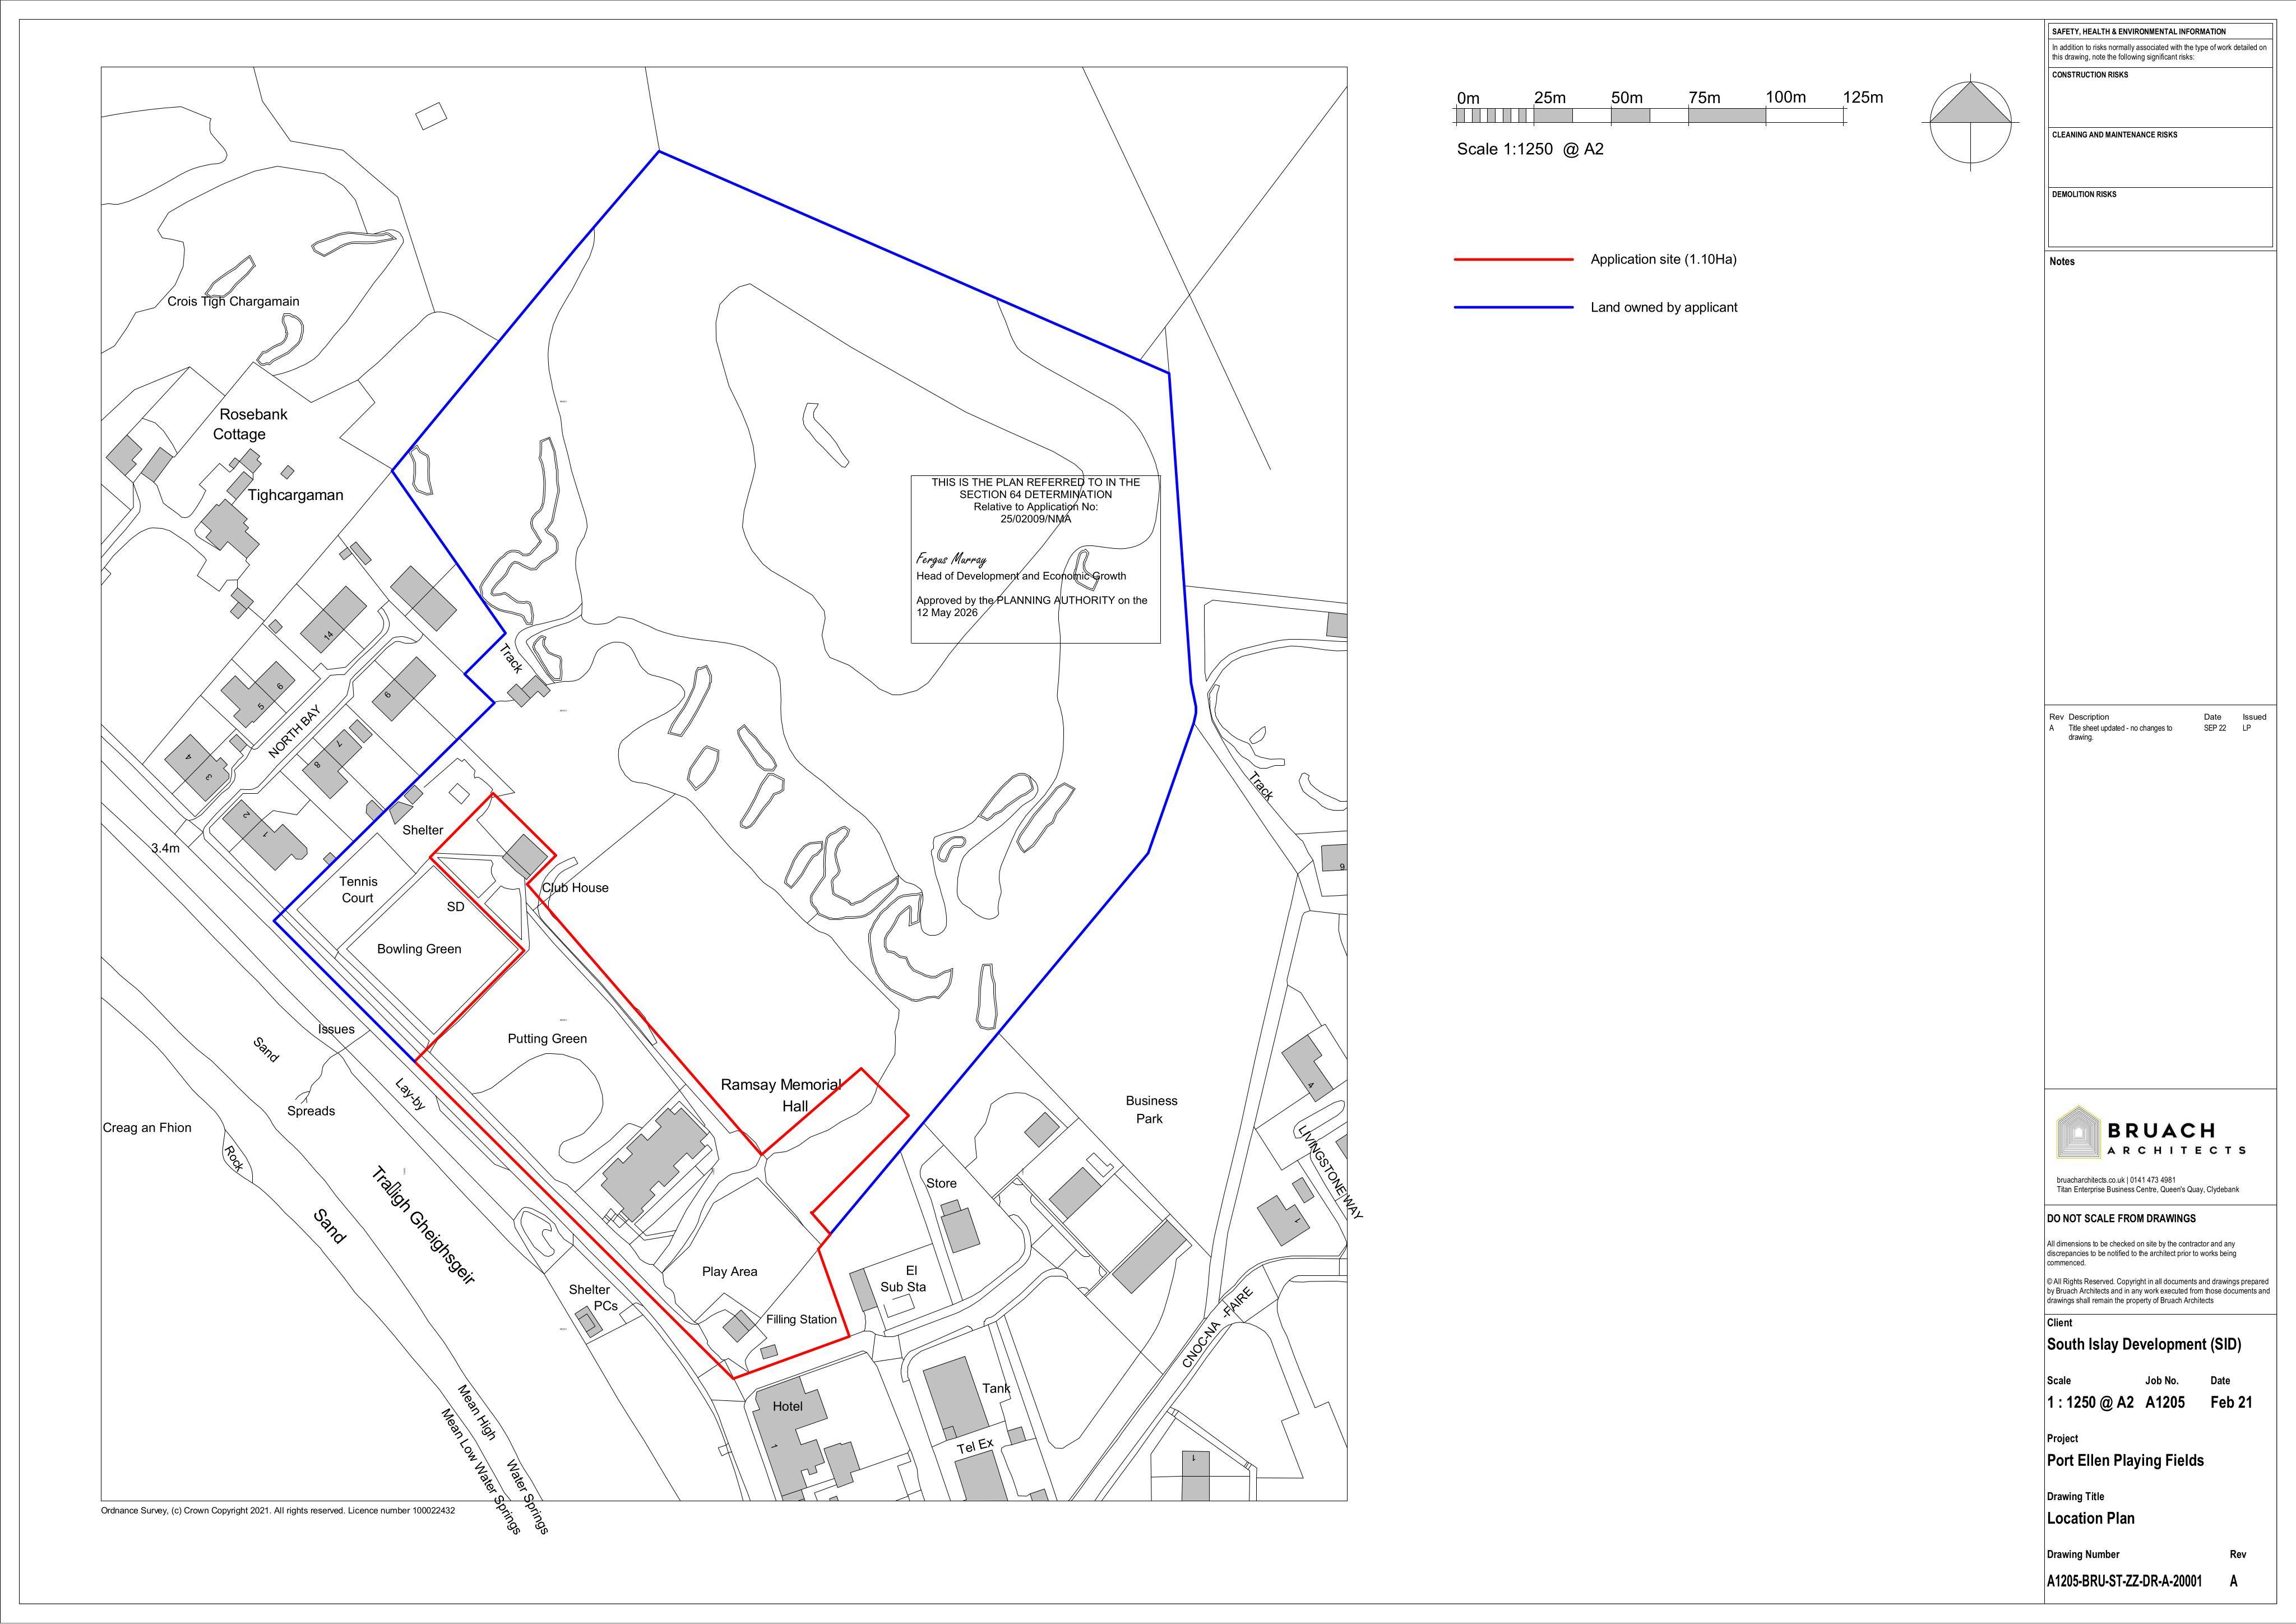
Task: Click the 'Bowling Green' map label
Action: (x=419, y=949)
